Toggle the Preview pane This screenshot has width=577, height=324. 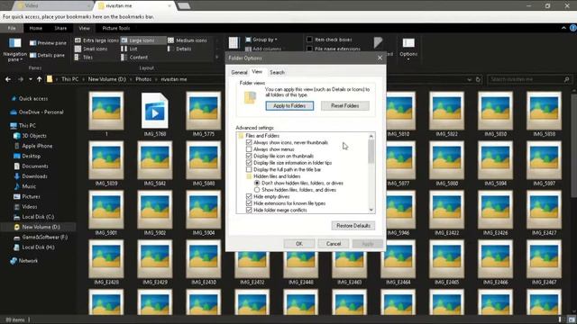48,43
